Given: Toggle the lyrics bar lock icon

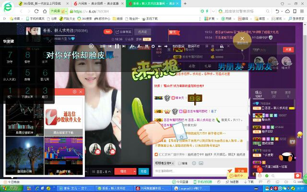Looking at the screenshot, I should [x=222, y=46].
